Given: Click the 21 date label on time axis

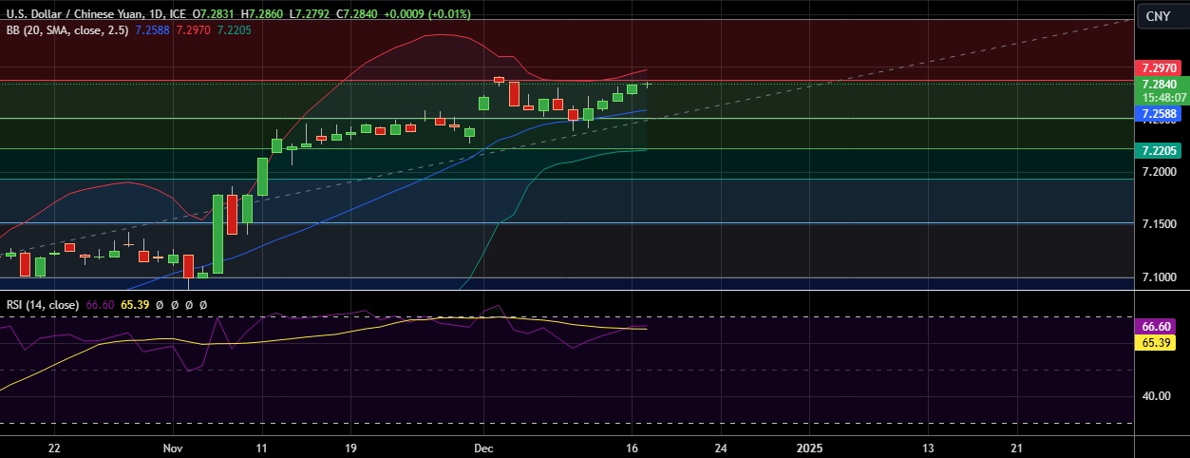Looking at the screenshot, I should pyautogui.click(x=1016, y=447).
